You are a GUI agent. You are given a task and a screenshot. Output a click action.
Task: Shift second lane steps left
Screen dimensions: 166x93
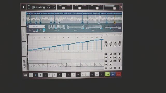(106, 57)
